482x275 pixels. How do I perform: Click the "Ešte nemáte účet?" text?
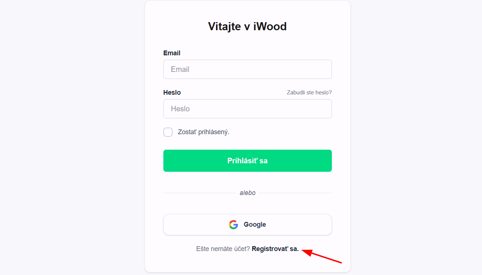pos(223,249)
